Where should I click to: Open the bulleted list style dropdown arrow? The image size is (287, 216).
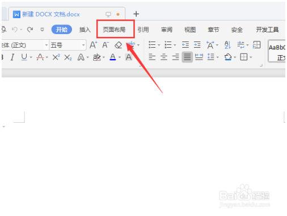pyautogui.click(x=159, y=45)
